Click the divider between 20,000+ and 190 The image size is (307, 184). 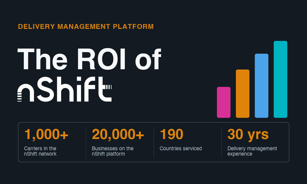[x=154, y=142]
